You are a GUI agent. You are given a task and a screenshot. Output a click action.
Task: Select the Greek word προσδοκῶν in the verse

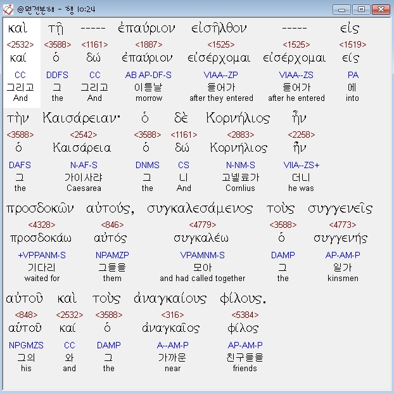pos(40,209)
